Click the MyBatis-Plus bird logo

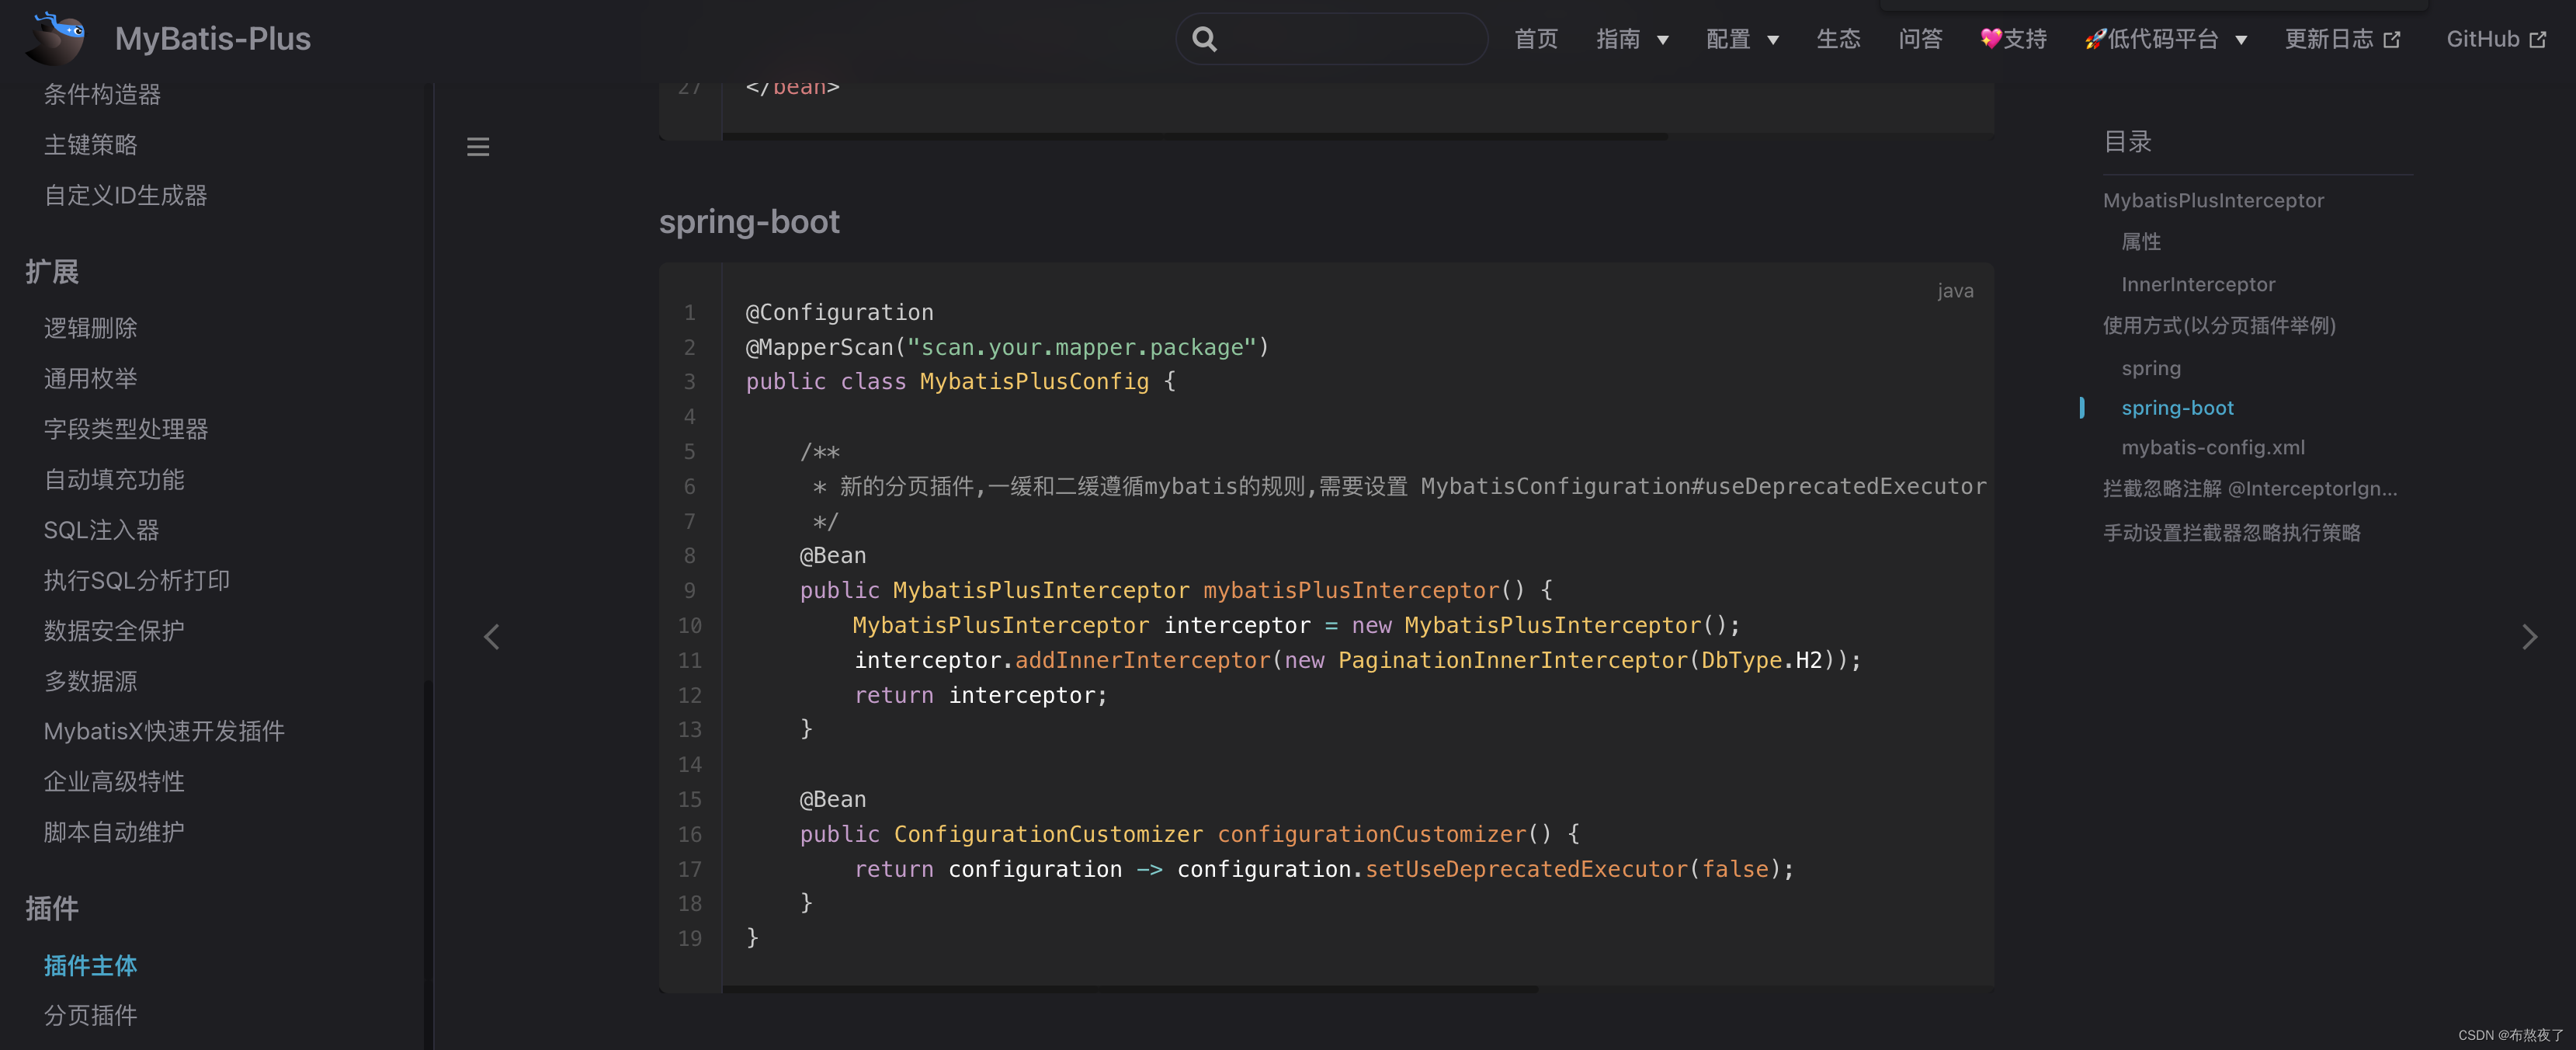[56, 38]
